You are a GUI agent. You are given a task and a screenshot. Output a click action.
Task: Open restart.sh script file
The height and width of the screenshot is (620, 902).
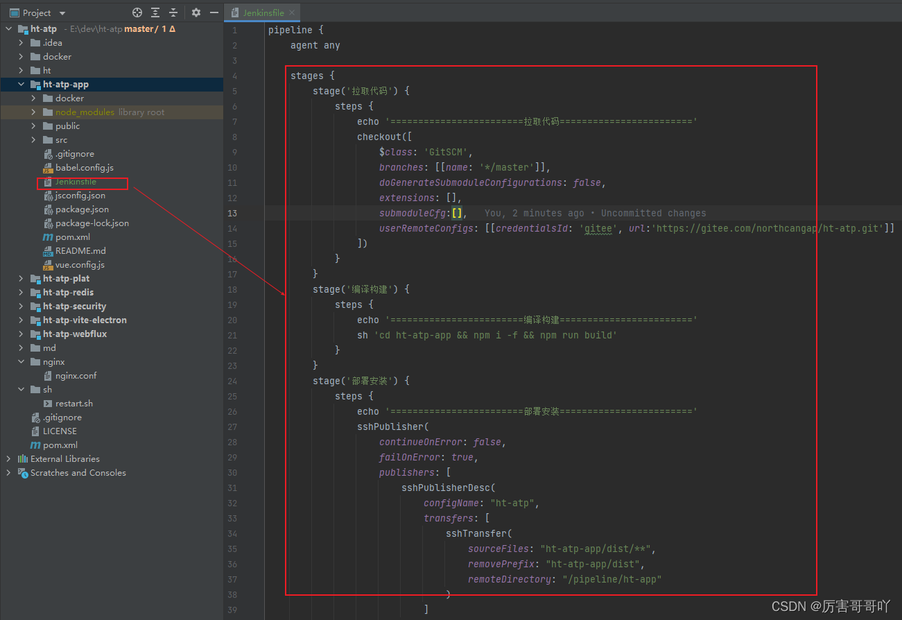click(x=73, y=404)
